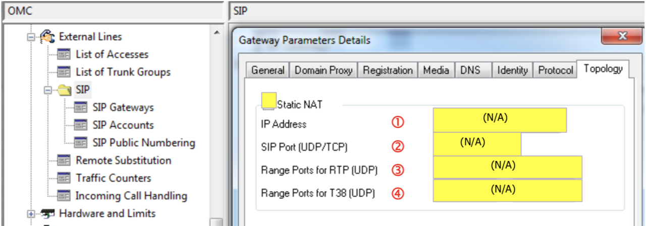Expand the Hardware and Limits node
646x226 pixels.
coord(31,213)
